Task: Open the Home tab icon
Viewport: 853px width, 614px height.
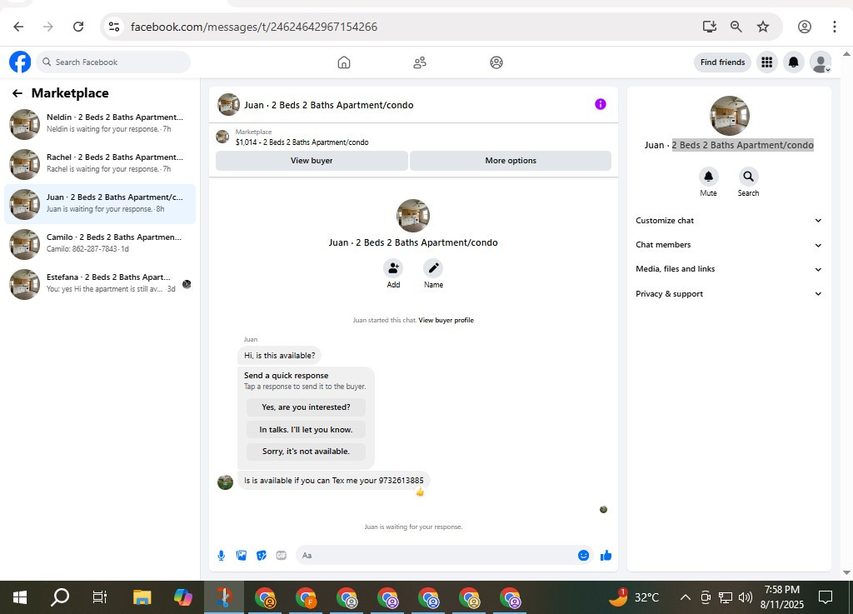Action: point(344,62)
